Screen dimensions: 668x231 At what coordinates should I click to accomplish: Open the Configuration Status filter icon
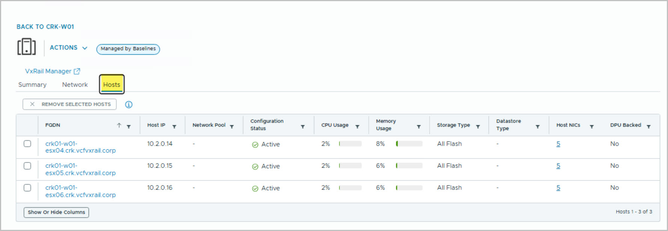303,127
